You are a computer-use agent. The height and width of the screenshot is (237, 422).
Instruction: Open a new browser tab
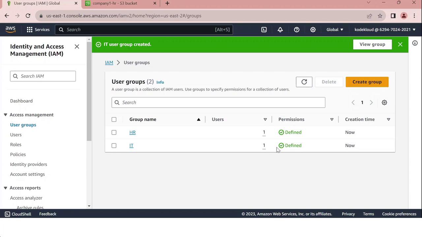click(167, 3)
